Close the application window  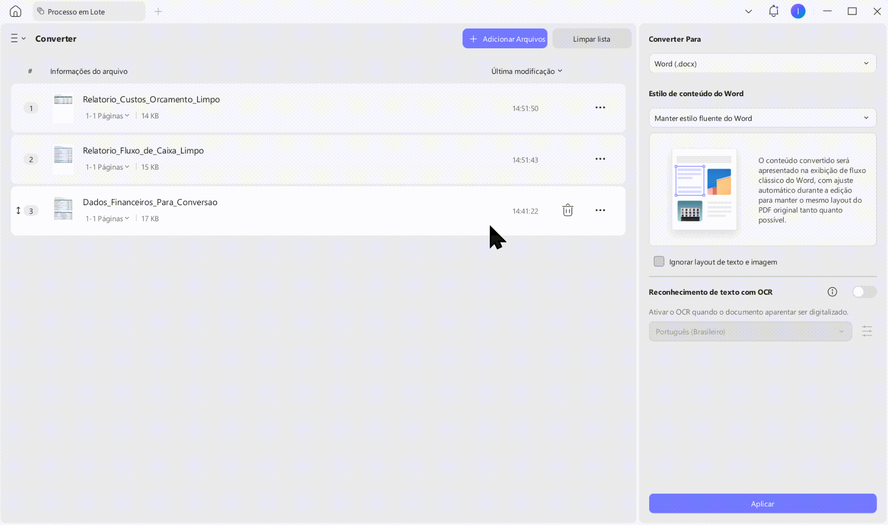pos(877,11)
